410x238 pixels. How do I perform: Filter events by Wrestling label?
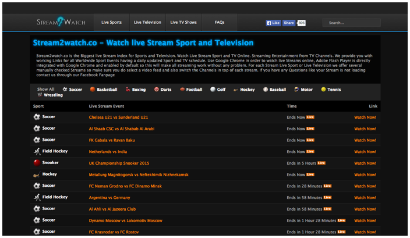point(54,95)
